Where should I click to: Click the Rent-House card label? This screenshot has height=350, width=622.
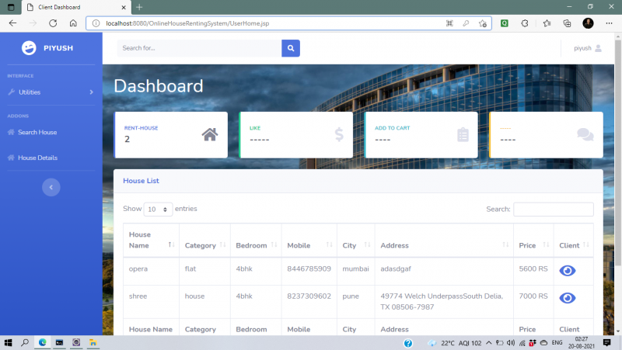point(141,128)
